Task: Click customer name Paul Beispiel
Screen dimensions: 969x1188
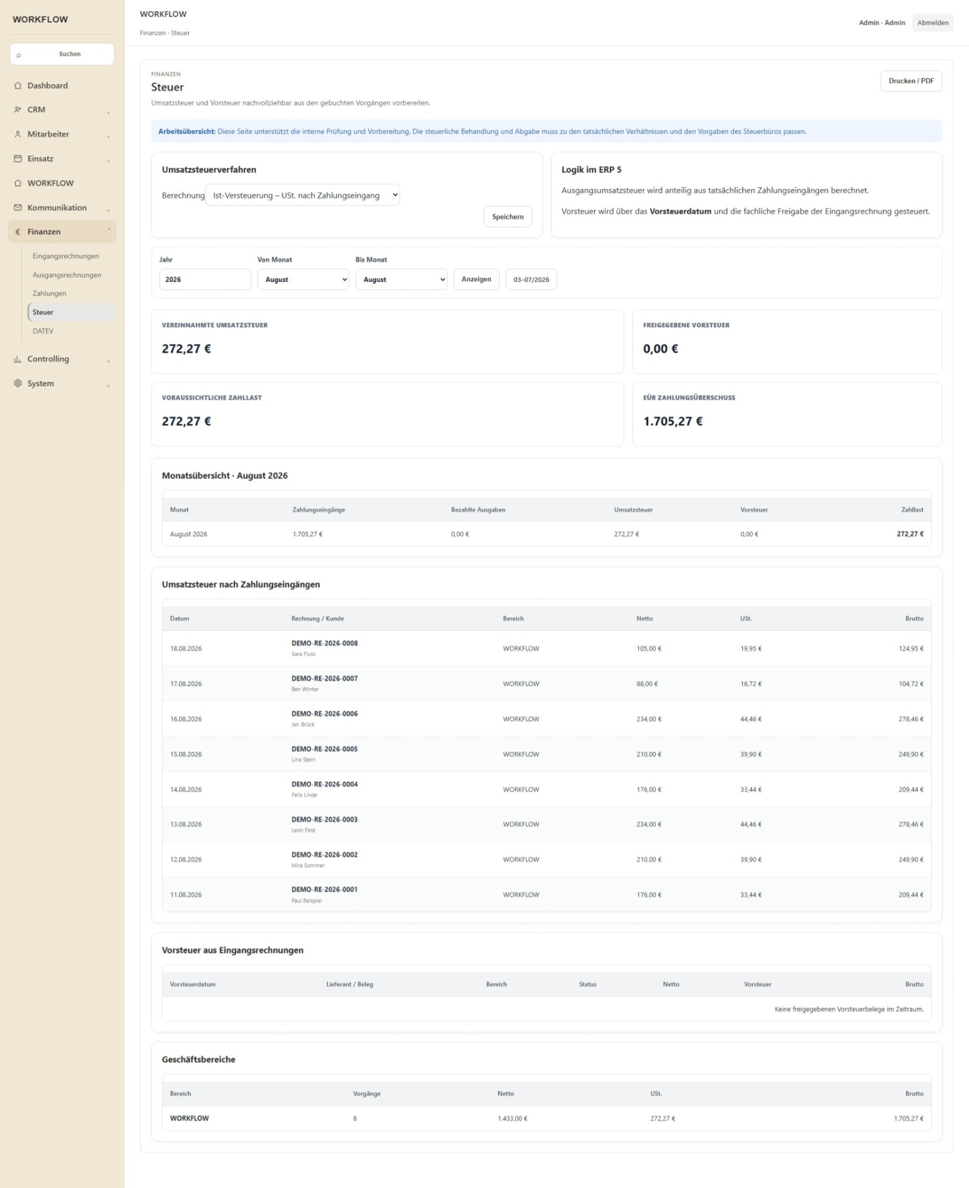Action: [306, 901]
